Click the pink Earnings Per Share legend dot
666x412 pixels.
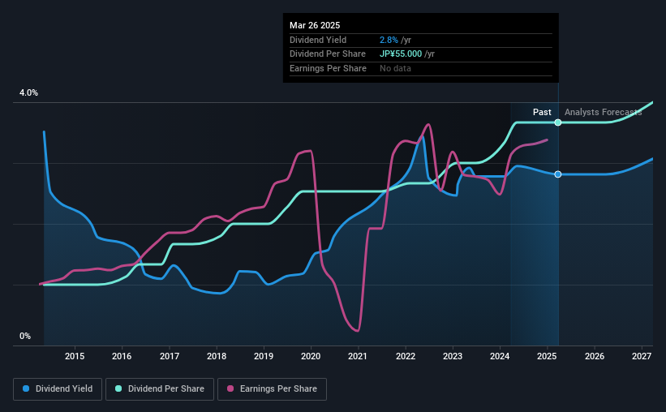230,388
